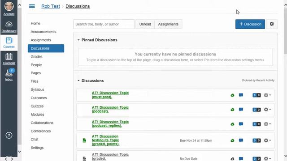
Task: Open gear dropdown for No Due Date topic
Action: click(267, 159)
